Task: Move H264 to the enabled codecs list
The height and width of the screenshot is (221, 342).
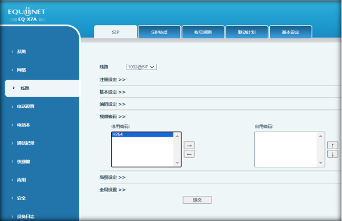Action: pyautogui.click(x=189, y=145)
